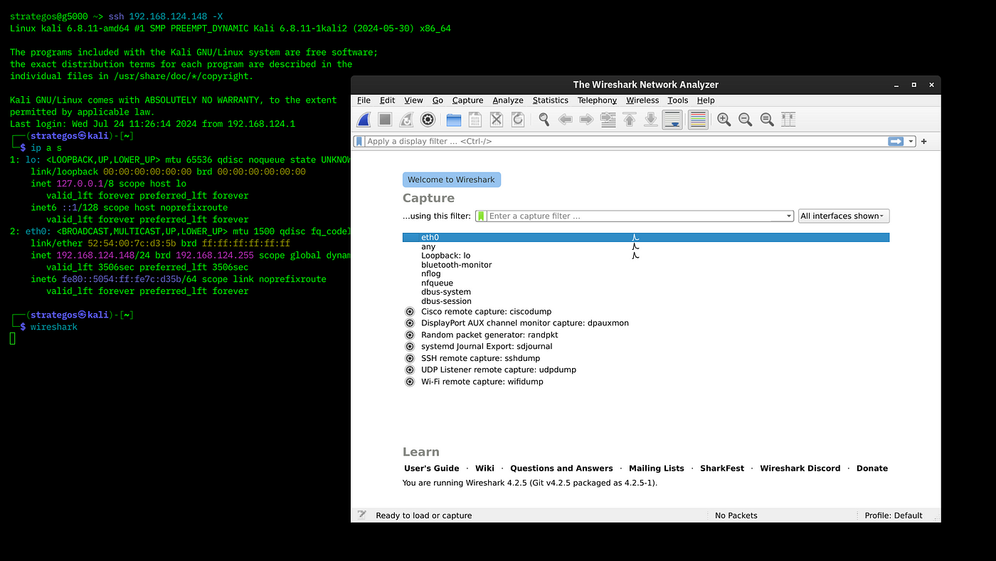The width and height of the screenshot is (996, 561).
Task: Open a capture file folder icon
Action: [x=454, y=120]
